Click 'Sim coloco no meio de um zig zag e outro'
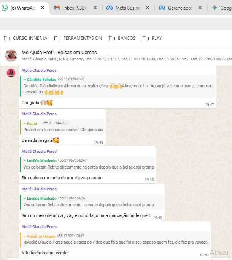The height and width of the screenshot is (260, 232). (x=62, y=178)
